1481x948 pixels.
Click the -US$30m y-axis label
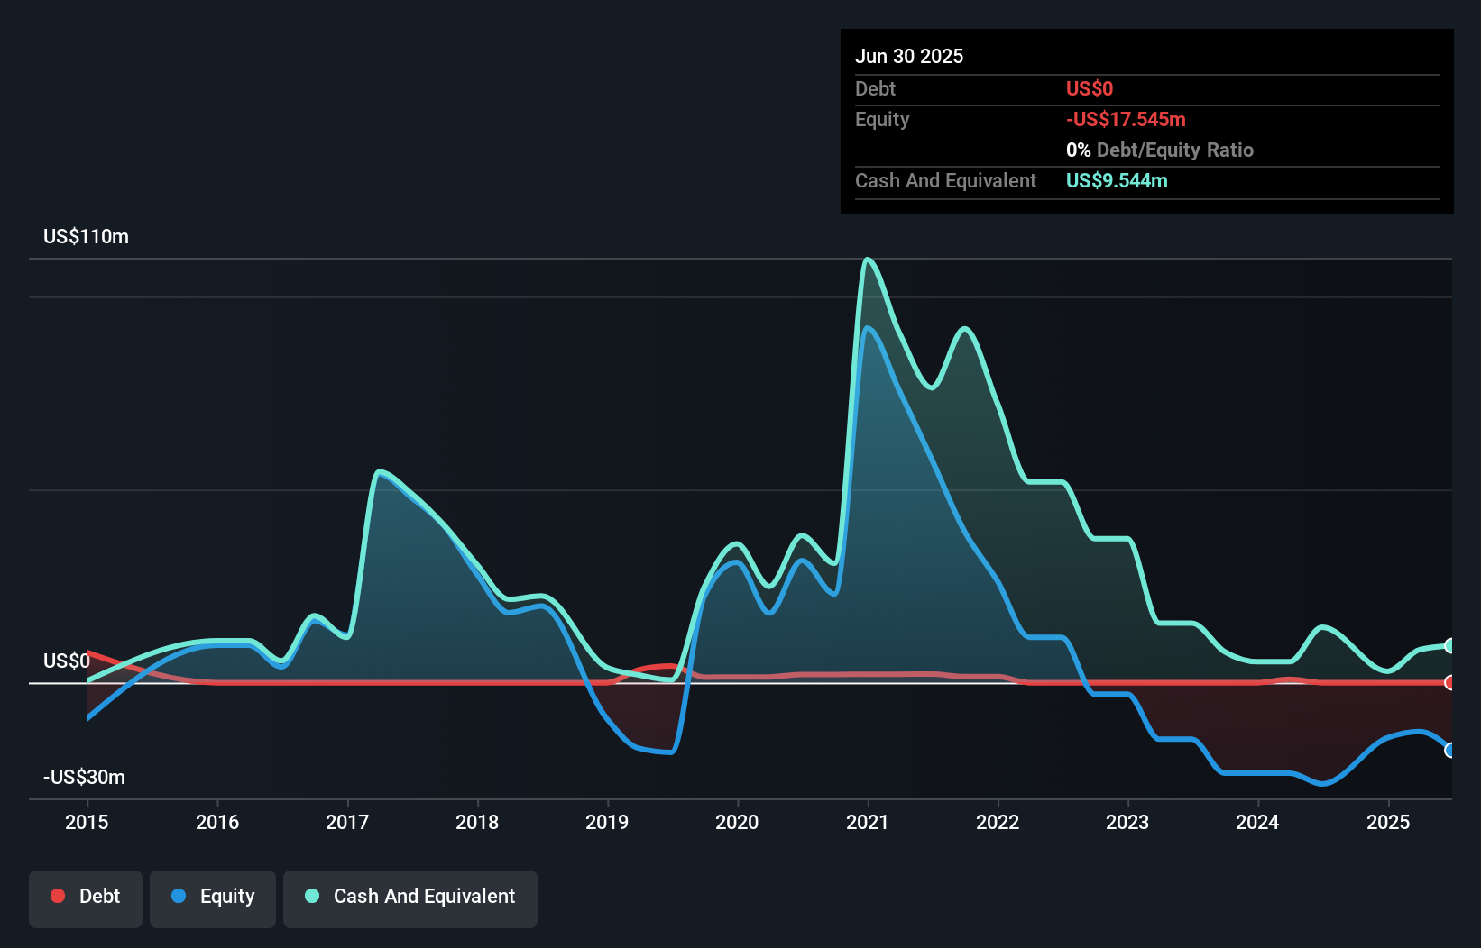[84, 777]
